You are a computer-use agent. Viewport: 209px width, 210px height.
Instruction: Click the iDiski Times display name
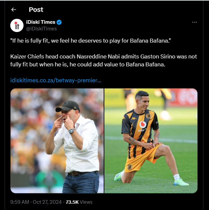40,22
